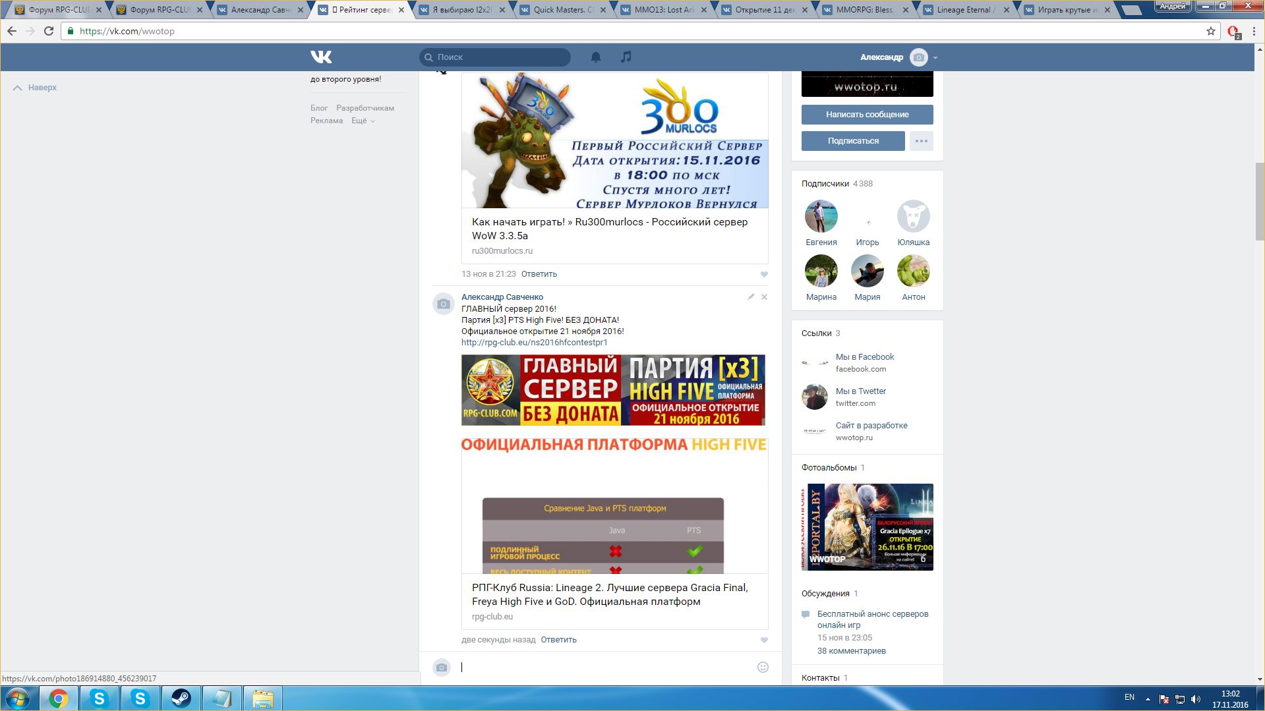Click in comment text input field
The height and width of the screenshot is (711, 1265).
point(606,668)
